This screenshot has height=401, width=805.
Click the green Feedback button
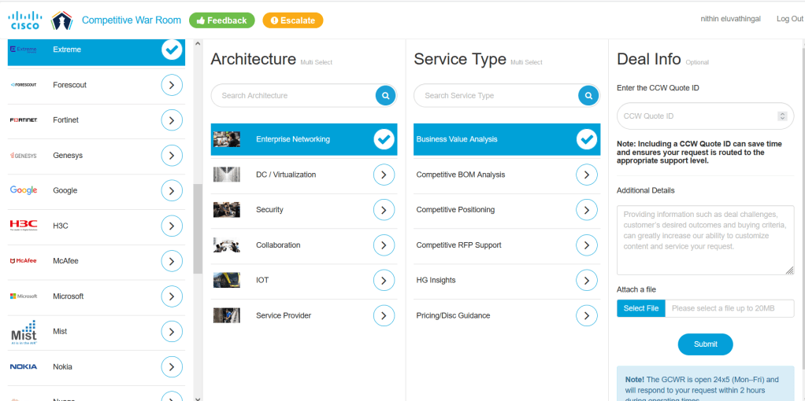222,20
